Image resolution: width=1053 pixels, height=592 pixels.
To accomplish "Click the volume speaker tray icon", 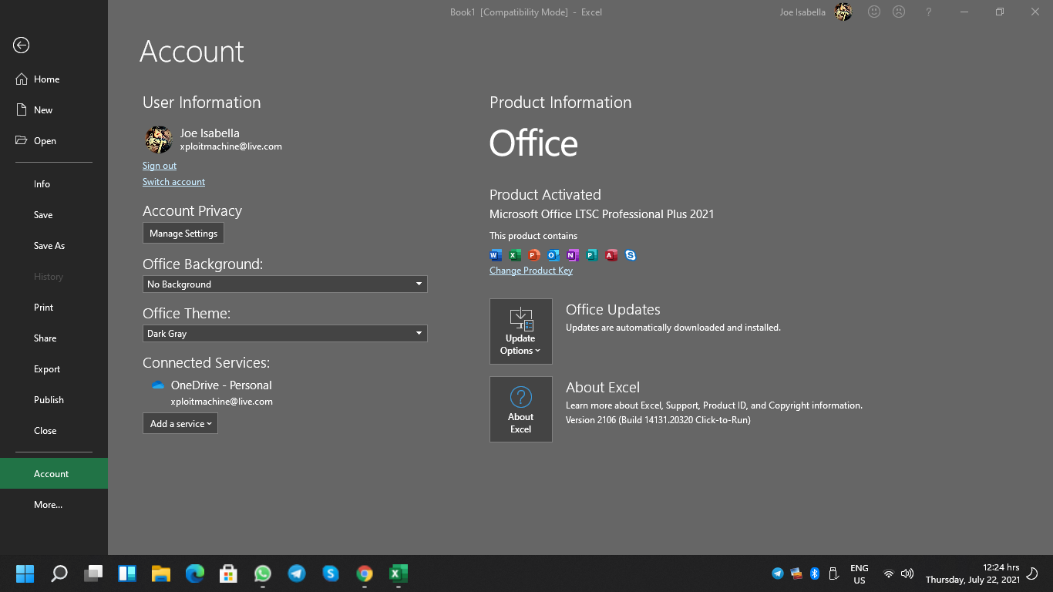I will (x=907, y=573).
